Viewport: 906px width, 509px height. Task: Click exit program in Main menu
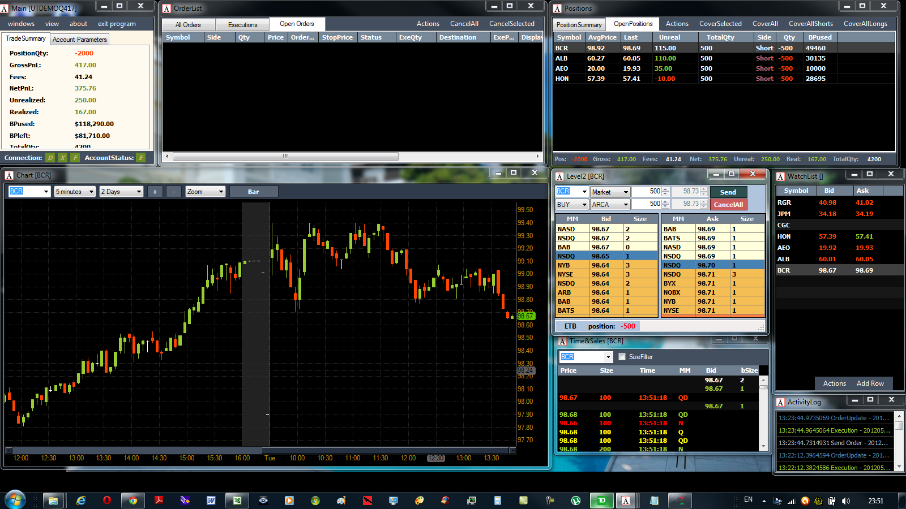(x=117, y=24)
